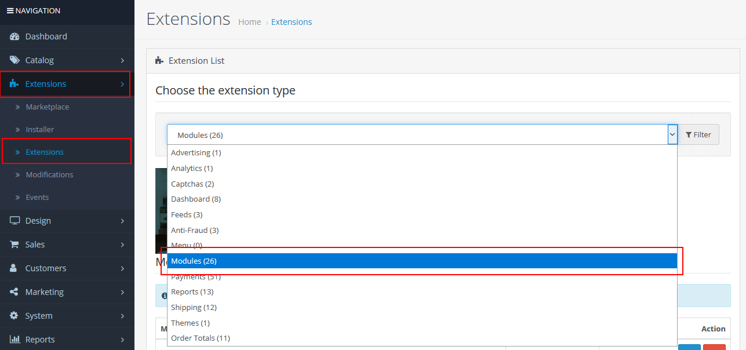The image size is (746, 350).
Task: Click the Design monitor icon
Action: (14, 221)
